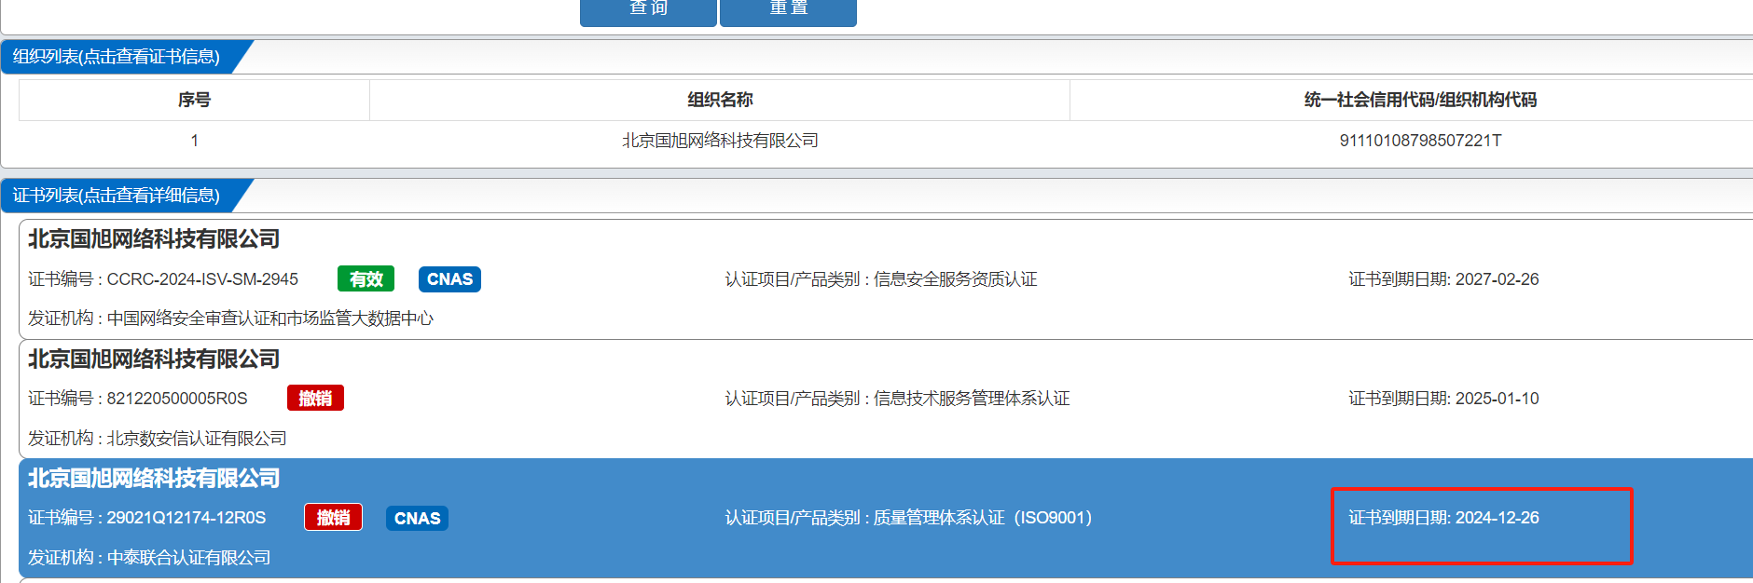Click the CNAS badge on CCRC certificate

pos(449,279)
